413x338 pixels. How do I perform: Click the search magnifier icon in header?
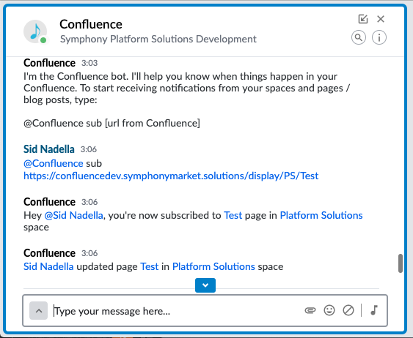point(359,37)
